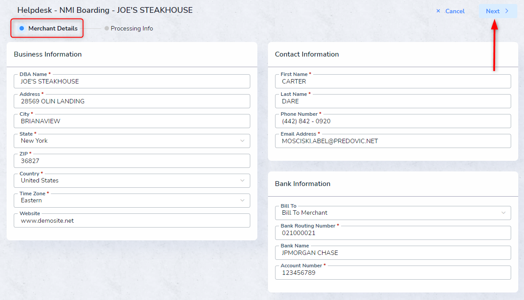Click the Business Information section heading
The width and height of the screenshot is (524, 300).
(x=48, y=54)
